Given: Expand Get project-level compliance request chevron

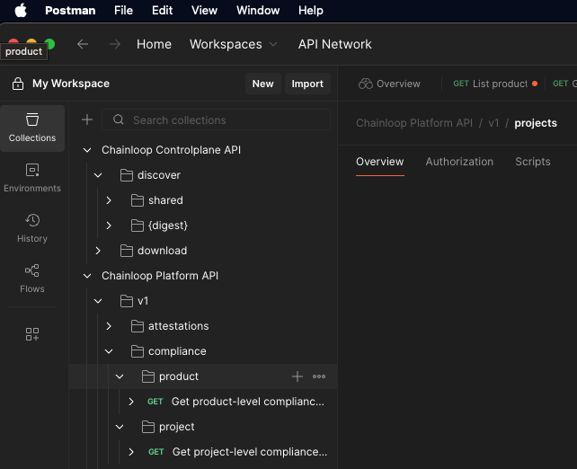Looking at the screenshot, I should [131, 452].
